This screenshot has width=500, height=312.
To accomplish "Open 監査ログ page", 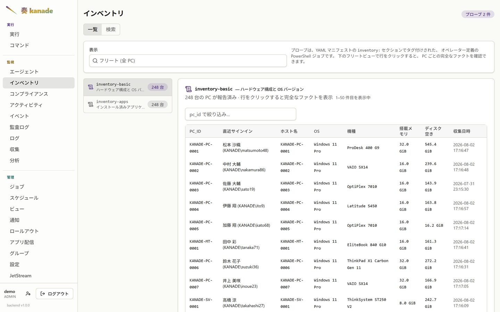I will click(x=39, y=127).
